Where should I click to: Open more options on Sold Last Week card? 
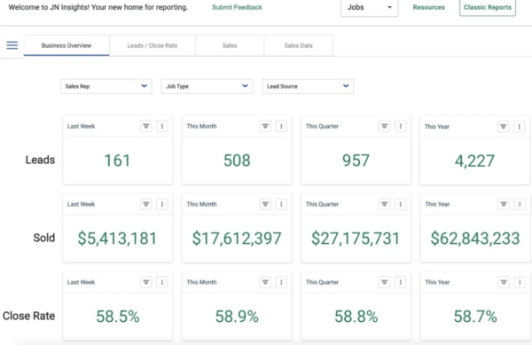(x=162, y=204)
